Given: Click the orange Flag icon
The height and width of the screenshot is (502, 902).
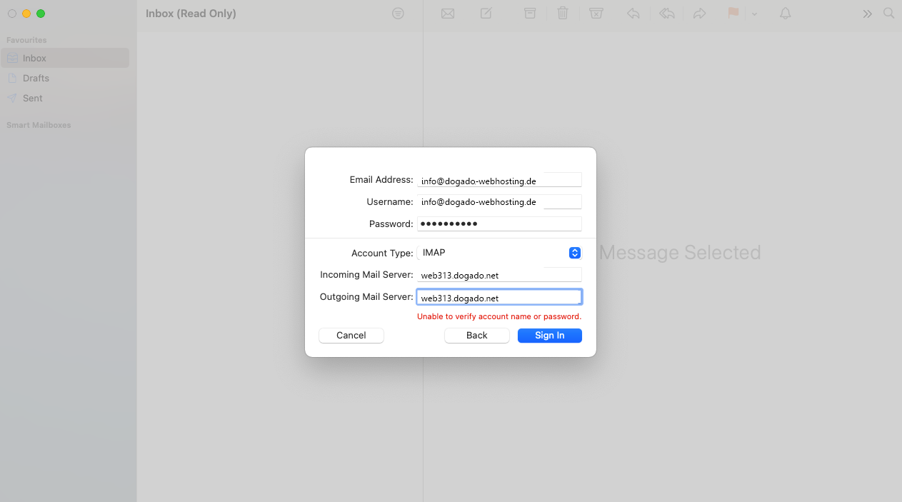Looking at the screenshot, I should click(733, 14).
